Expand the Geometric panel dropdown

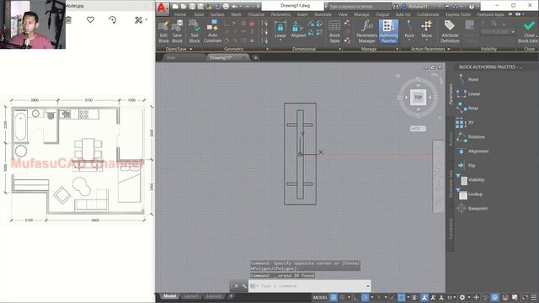268,49
